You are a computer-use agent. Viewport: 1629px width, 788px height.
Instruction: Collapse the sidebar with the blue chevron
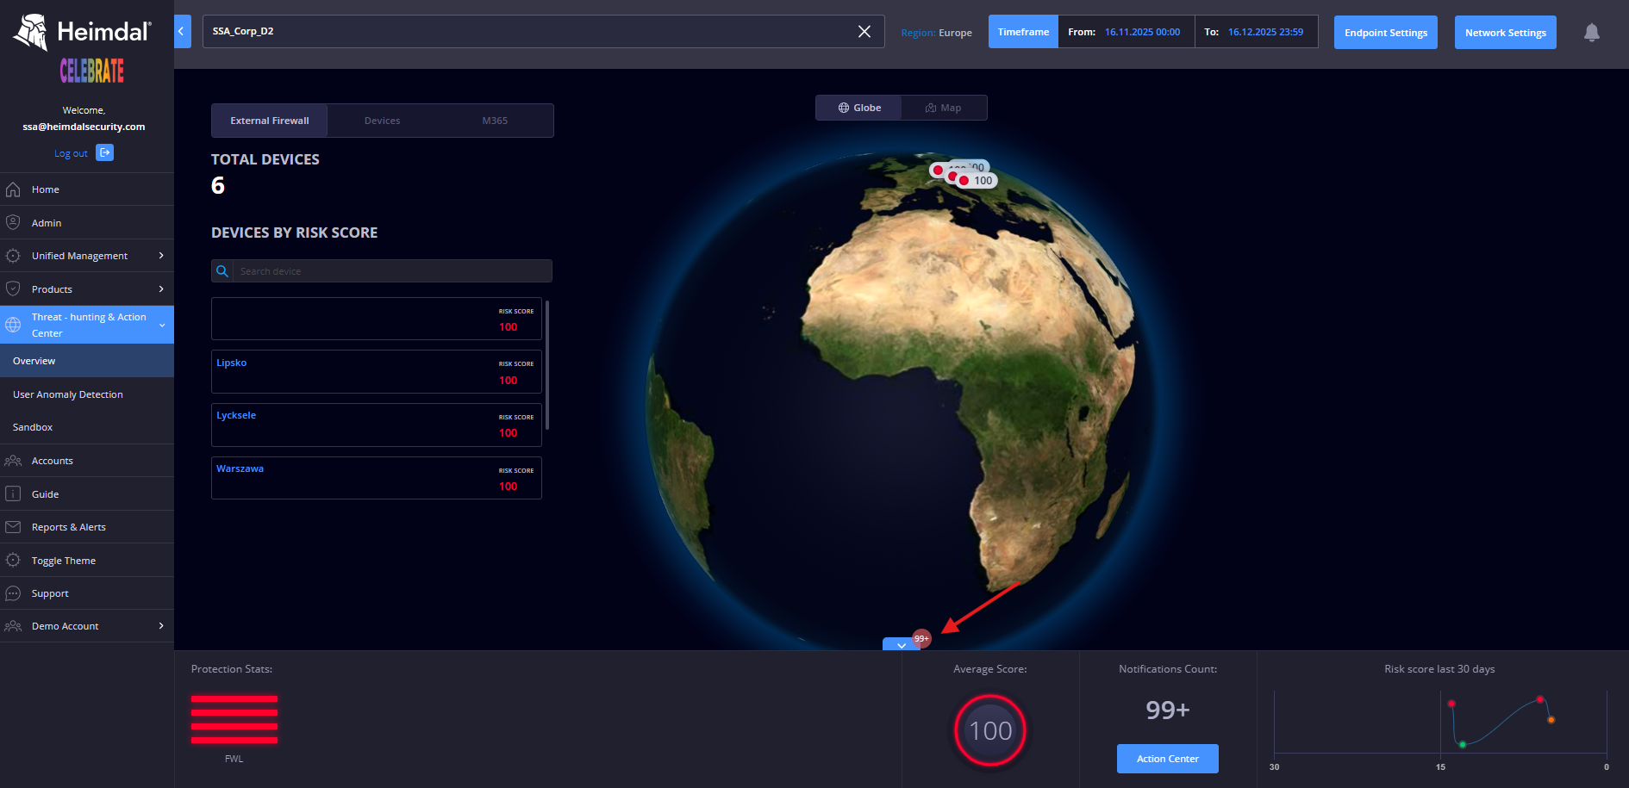click(x=183, y=31)
